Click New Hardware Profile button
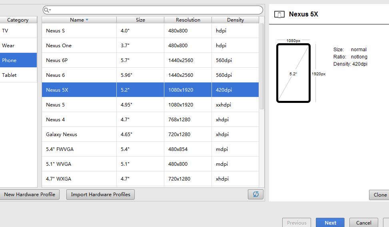Image resolution: width=389 pixels, height=227 pixels. pyautogui.click(x=30, y=195)
